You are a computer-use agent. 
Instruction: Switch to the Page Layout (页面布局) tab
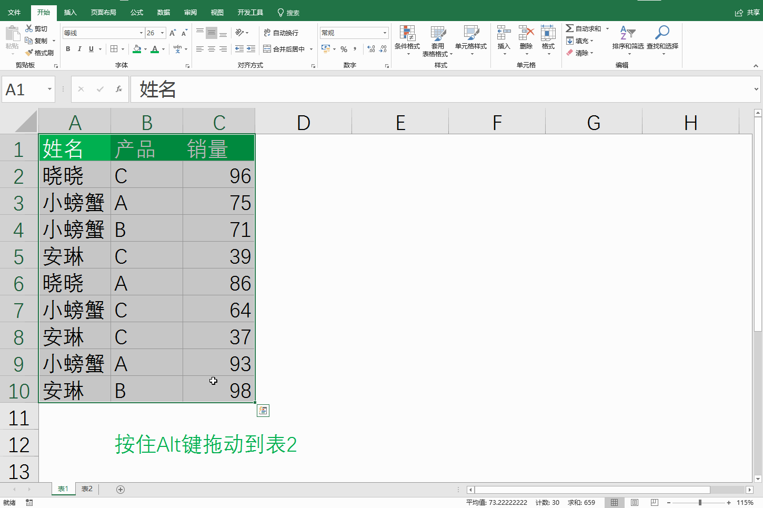103,13
